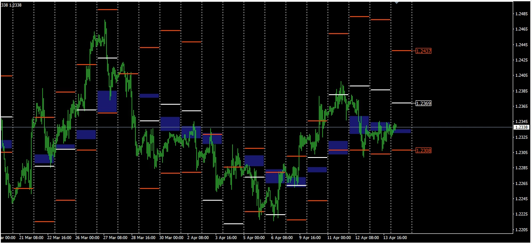Click the 11 Apr 00:00 time label
Viewport: 532px width, 243px height.
[339, 238]
